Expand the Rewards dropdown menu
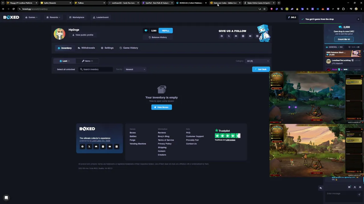Screen dimensions: 364x204 coord(53,17)
